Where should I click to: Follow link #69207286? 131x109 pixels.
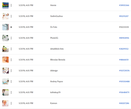[x=124, y=103]
